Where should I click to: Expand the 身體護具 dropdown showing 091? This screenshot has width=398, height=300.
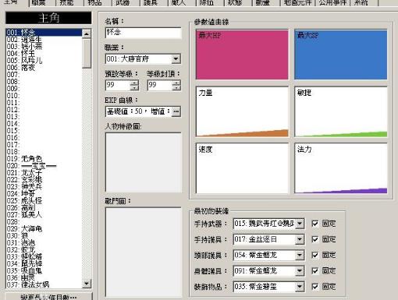click(300, 271)
